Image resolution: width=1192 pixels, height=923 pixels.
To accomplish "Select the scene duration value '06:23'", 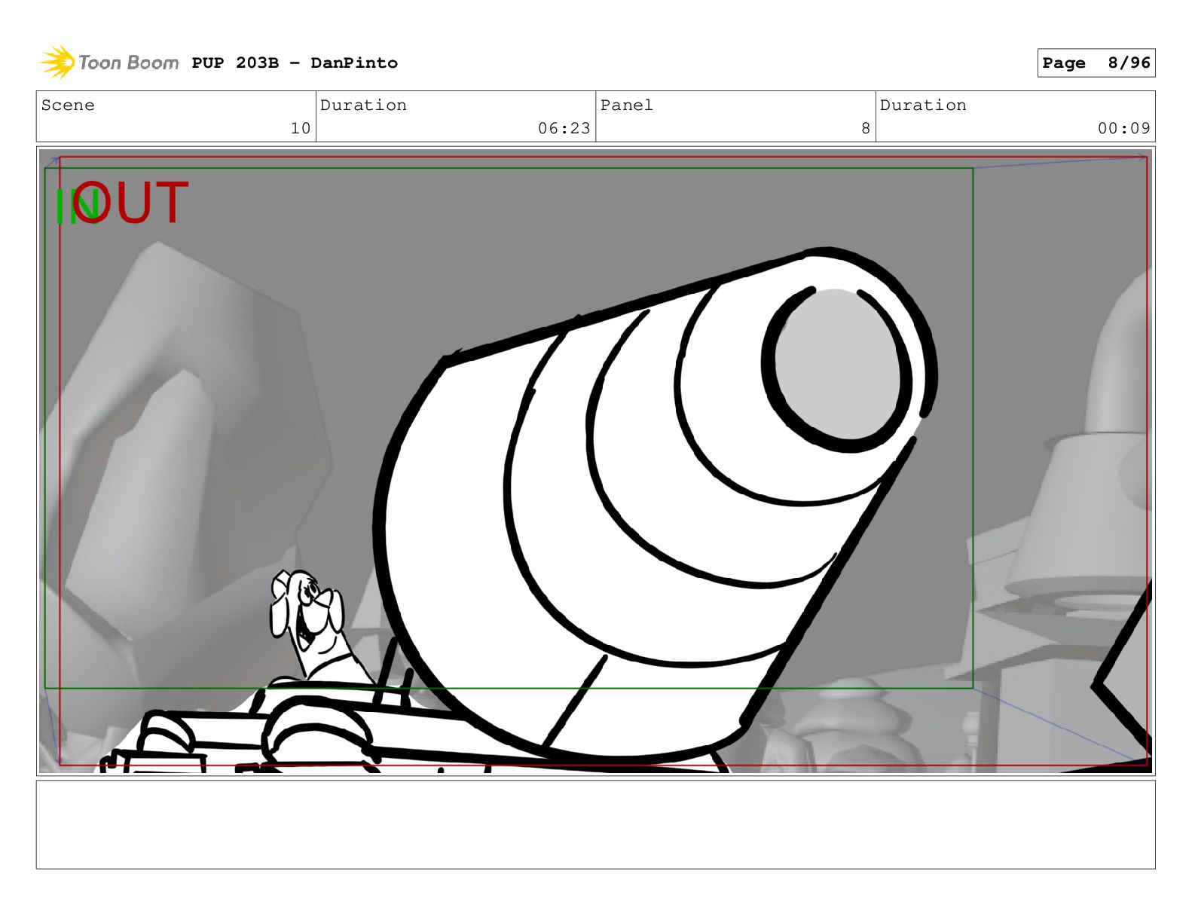I will 564,128.
